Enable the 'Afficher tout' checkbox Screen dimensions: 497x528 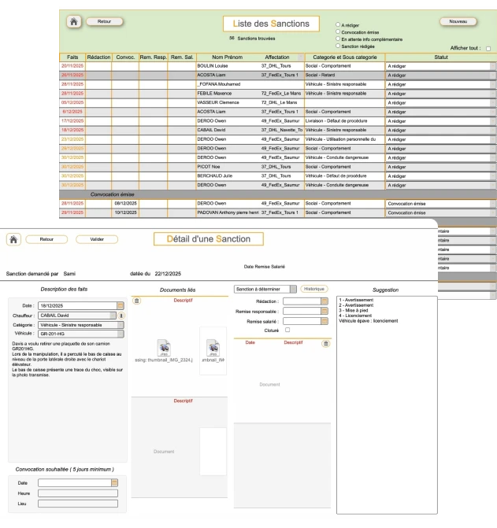pyautogui.click(x=488, y=49)
